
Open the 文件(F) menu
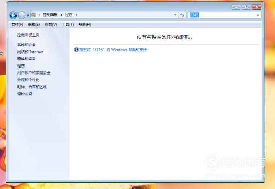pyautogui.click(x=17, y=25)
